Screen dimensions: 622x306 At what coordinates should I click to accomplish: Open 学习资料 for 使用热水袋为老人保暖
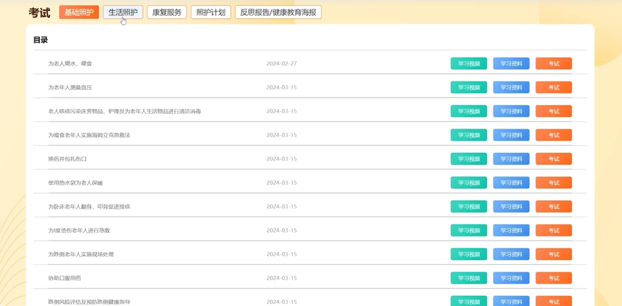click(511, 182)
